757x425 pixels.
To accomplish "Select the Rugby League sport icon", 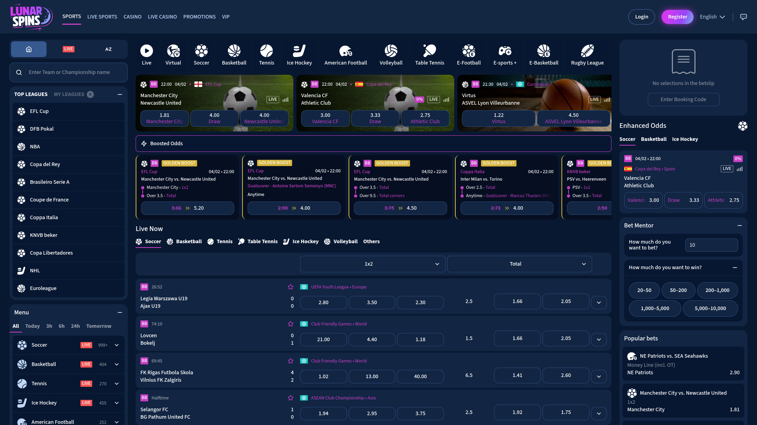I will [587, 54].
